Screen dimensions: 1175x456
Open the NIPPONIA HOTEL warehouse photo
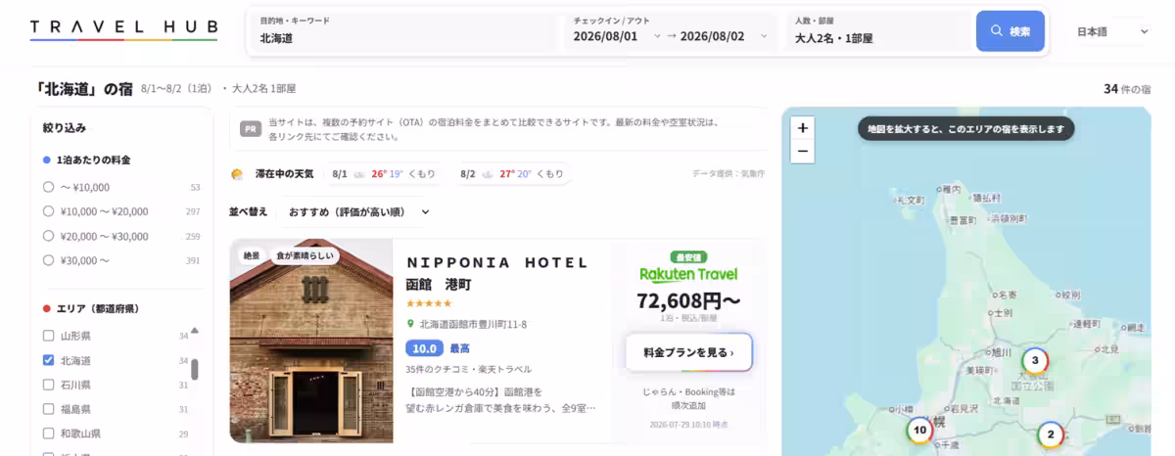[311, 341]
